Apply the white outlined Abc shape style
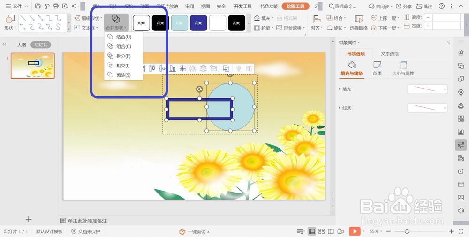 [141, 23]
